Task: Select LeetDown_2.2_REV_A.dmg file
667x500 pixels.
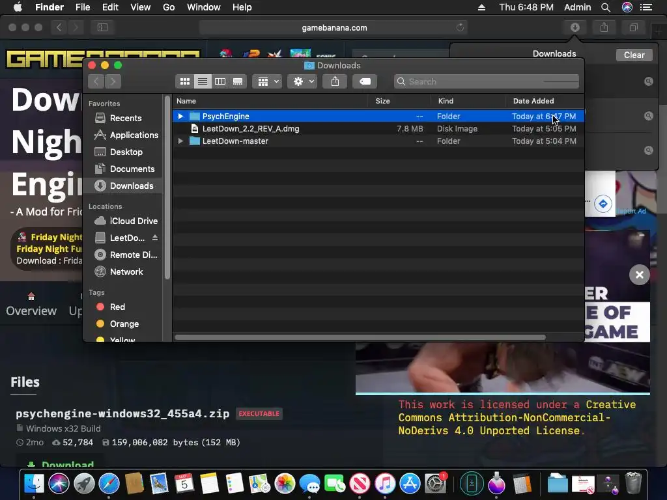Action: click(378, 128)
